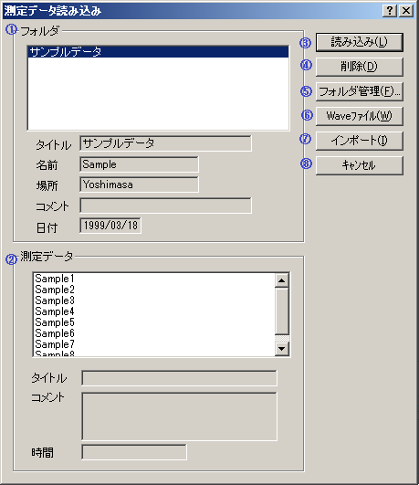Image resolution: width=419 pixels, height=485 pixels.
Task: Open フォルダ管理(F) folder management
Action: [360, 91]
